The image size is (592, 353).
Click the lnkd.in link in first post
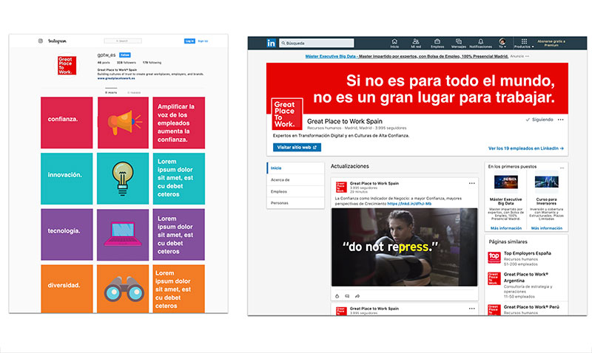pyautogui.click(x=409, y=204)
